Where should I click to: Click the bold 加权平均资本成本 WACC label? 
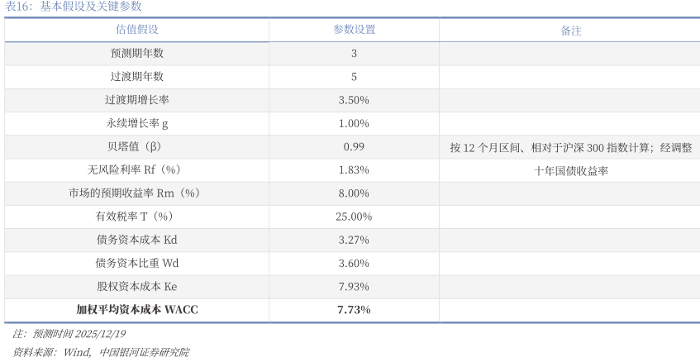coord(136,310)
